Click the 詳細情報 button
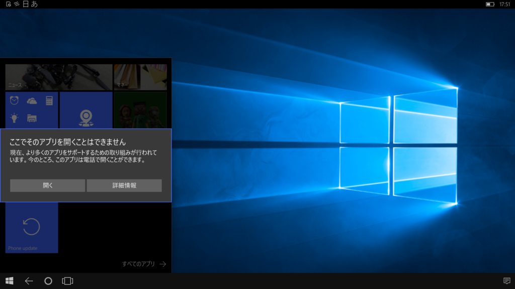 point(124,186)
